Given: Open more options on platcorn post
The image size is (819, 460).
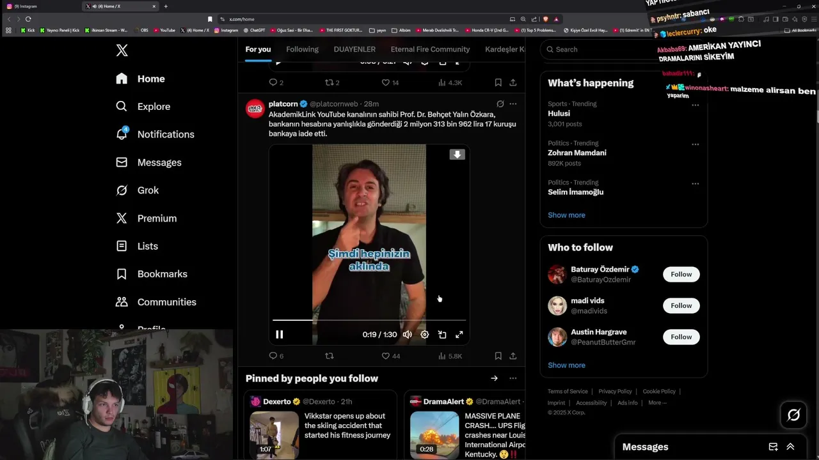Looking at the screenshot, I should click(513, 103).
